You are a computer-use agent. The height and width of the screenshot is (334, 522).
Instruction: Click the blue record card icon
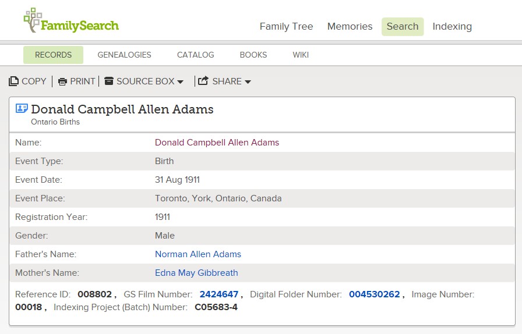(22, 108)
